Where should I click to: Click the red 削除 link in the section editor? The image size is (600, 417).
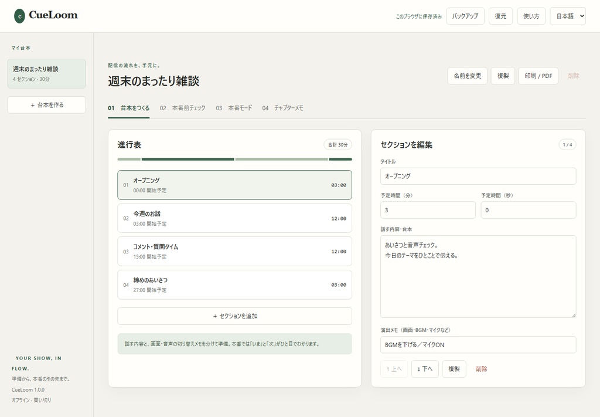482,369
